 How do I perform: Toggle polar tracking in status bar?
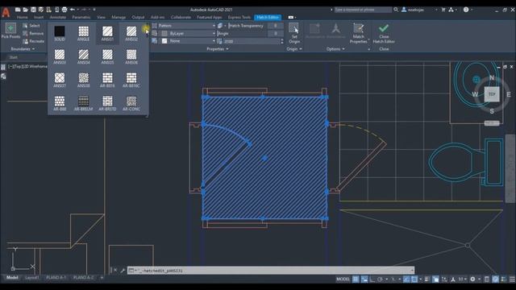coord(380,280)
